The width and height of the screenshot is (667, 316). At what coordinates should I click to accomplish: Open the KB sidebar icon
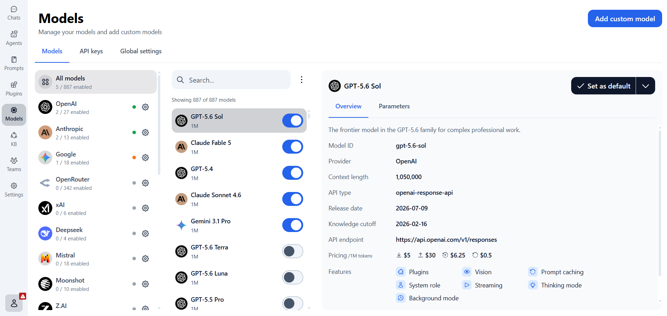14,139
